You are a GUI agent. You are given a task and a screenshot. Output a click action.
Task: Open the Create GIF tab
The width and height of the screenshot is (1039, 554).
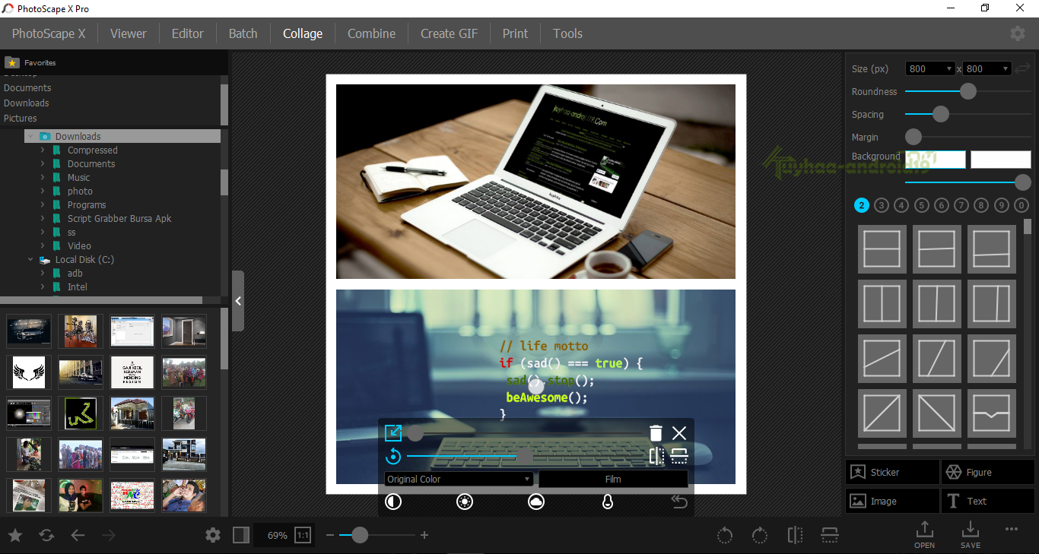(450, 33)
